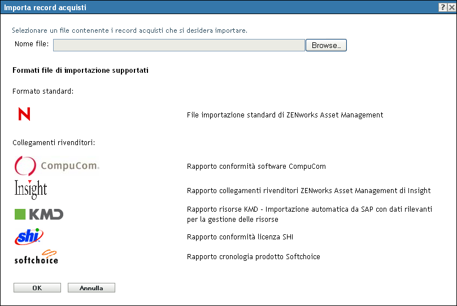Click the Formati file di importazione supportati heading
This screenshot has width=457, height=306.
pos(80,71)
